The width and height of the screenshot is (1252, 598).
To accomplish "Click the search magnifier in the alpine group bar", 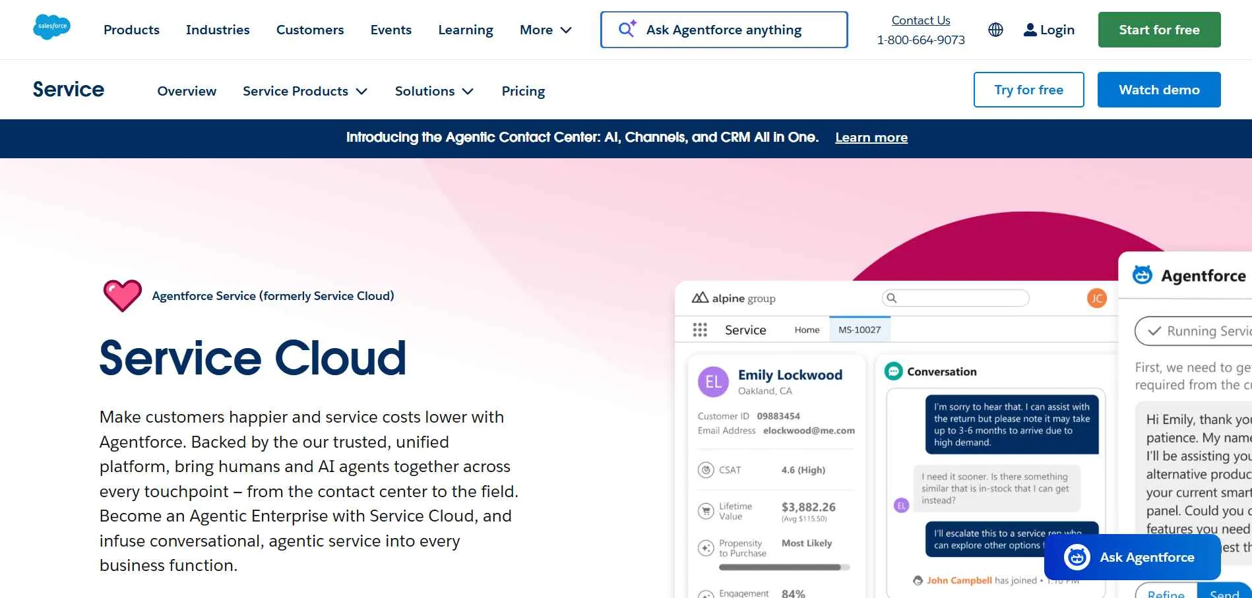I will [892, 298].
